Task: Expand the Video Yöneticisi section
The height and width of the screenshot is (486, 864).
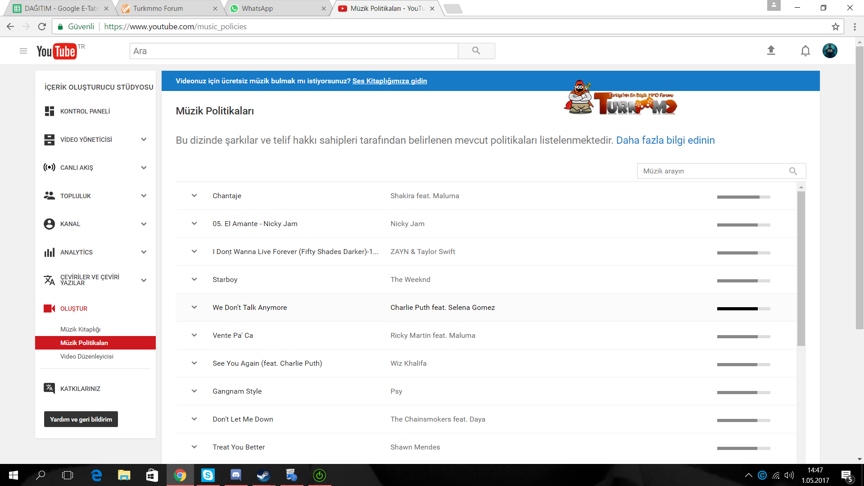Action: 144,140
